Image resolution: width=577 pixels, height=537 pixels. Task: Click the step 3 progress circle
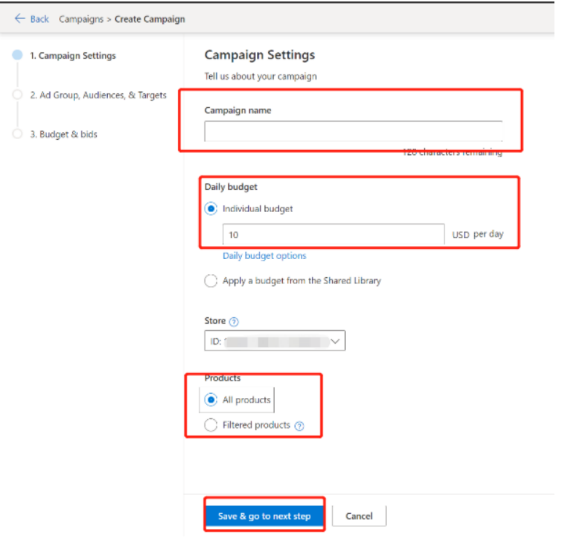pos(17,133)
